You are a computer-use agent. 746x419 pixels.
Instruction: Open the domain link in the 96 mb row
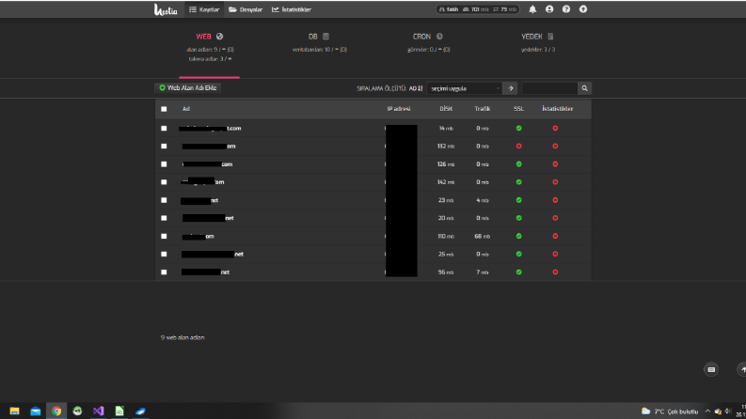205,272
